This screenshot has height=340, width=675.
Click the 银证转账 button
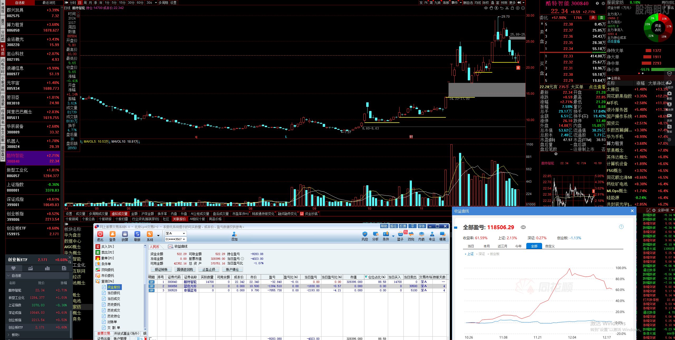click(161, 269)
